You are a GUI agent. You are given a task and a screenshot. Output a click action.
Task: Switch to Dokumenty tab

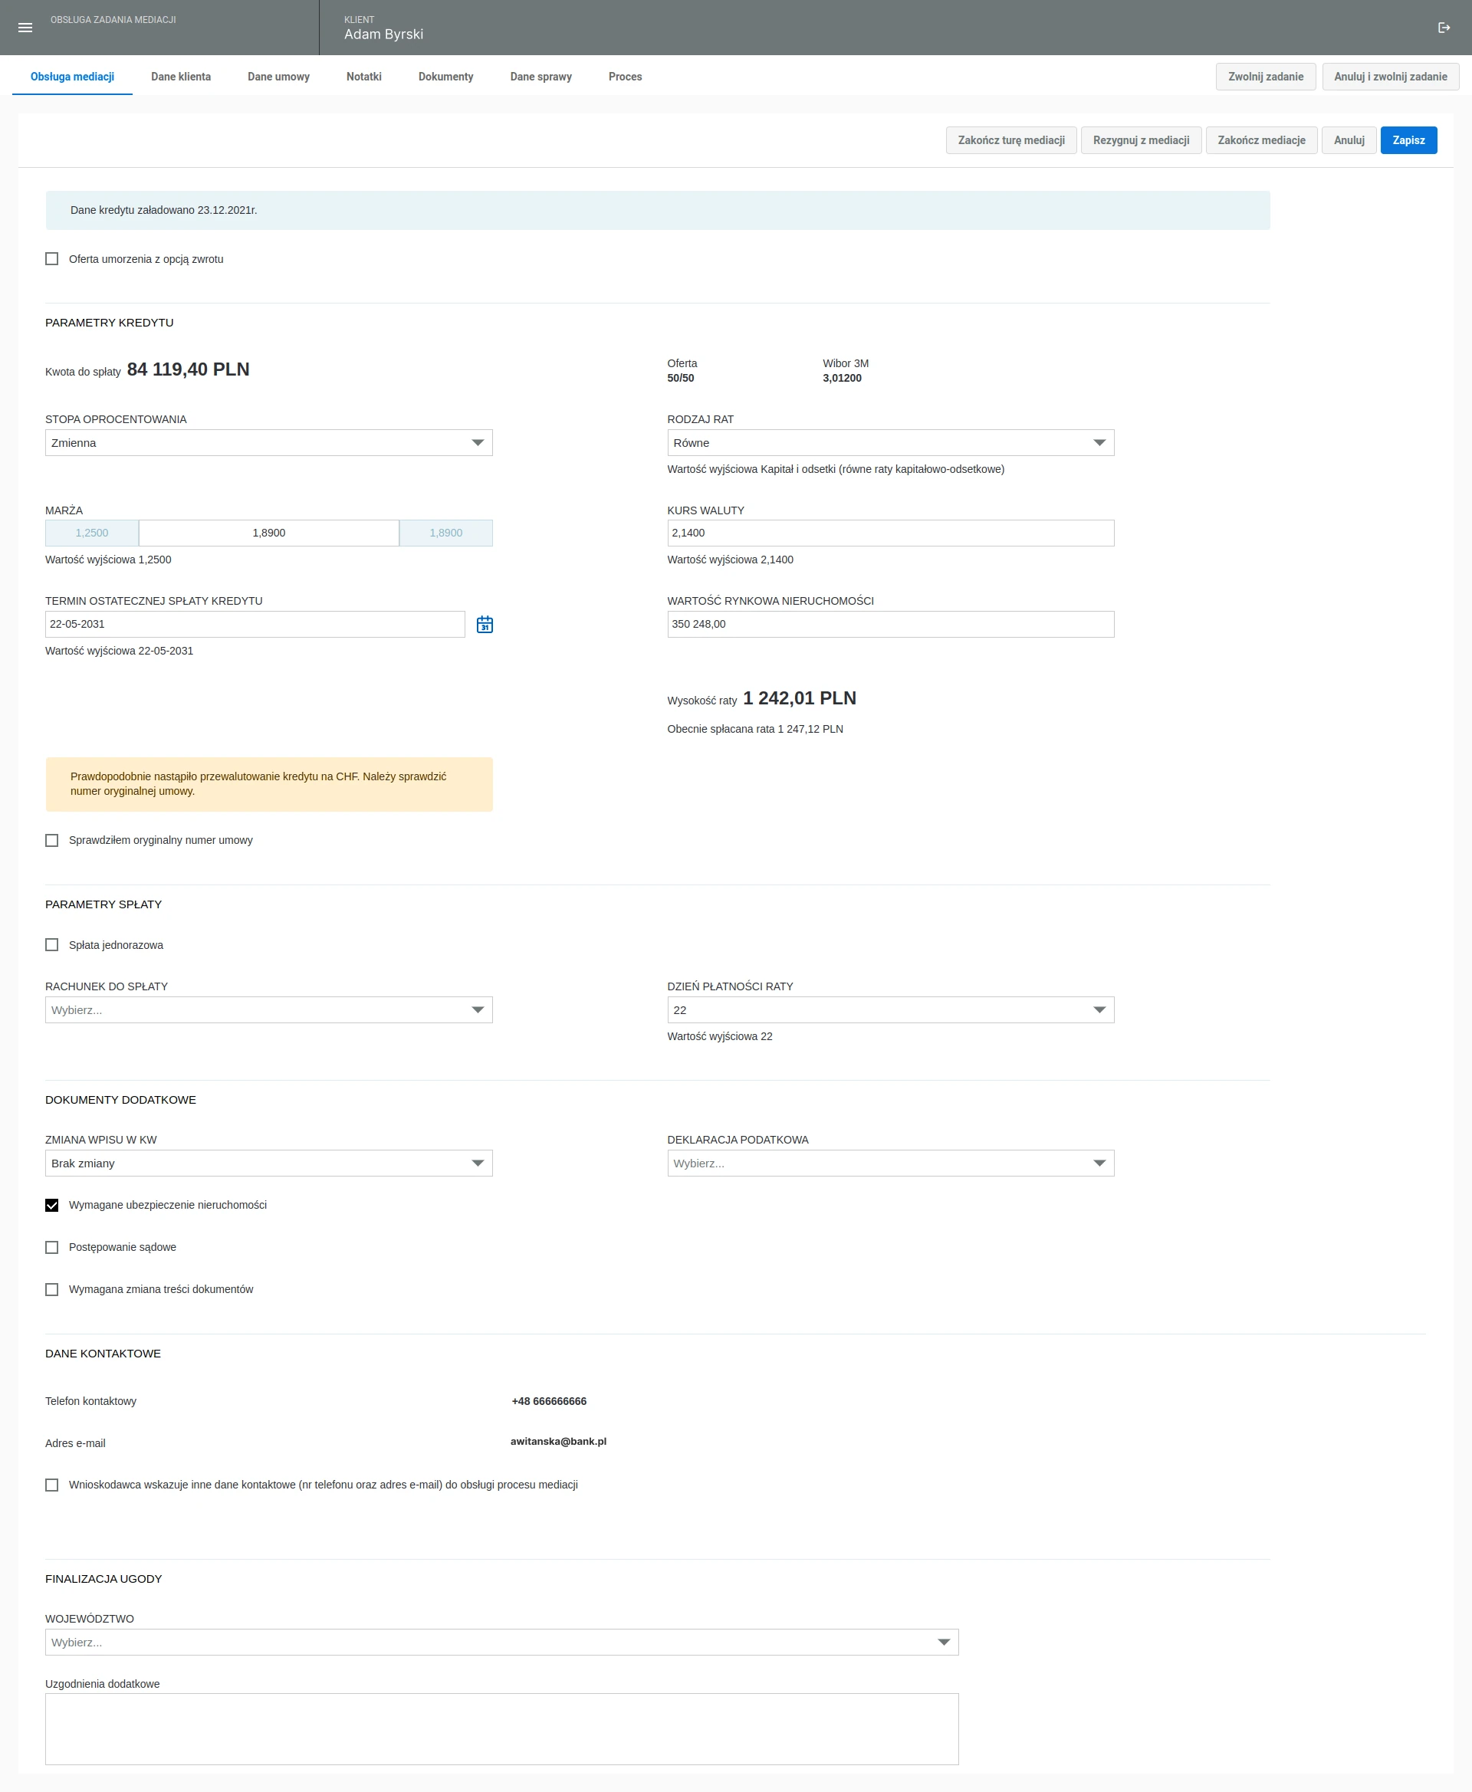(x=445, y=77)
